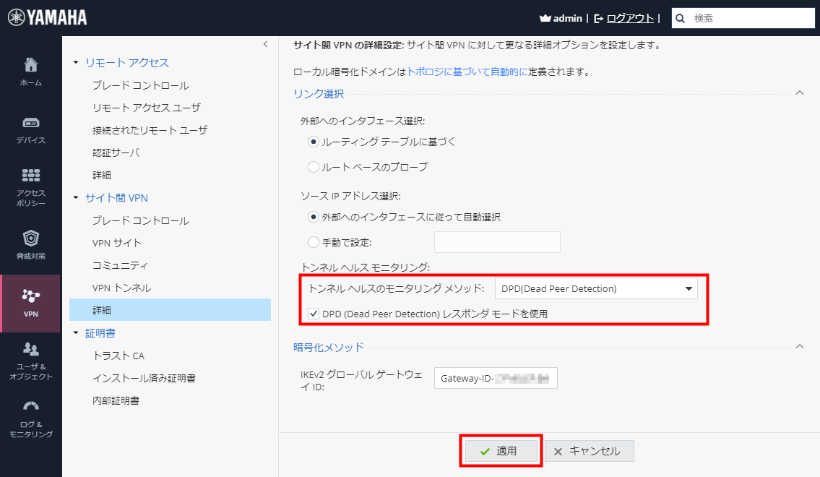Click the Yamaha logo
Screen dimensions: 820x477
coord(46,16)
